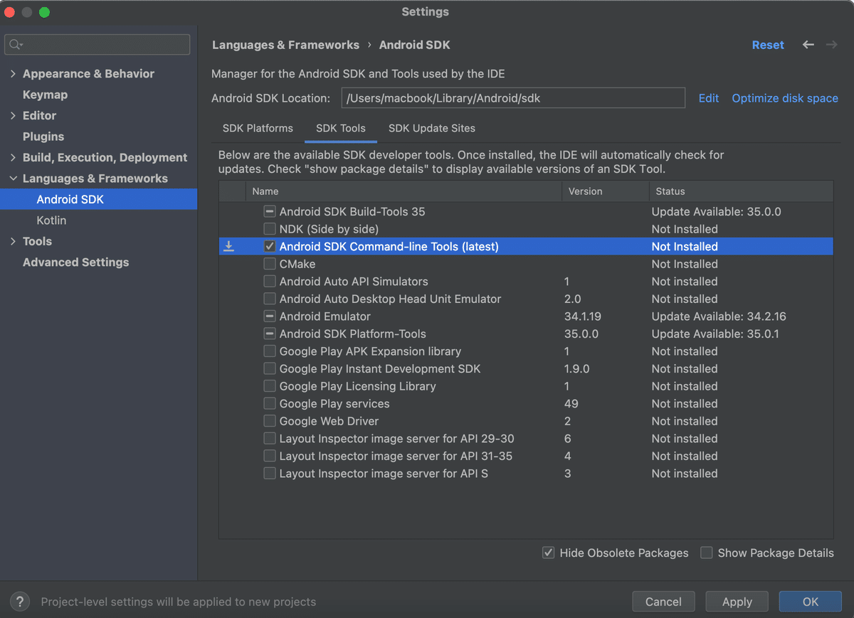Enable the CMake checkbox

click(x=270, y=264)
